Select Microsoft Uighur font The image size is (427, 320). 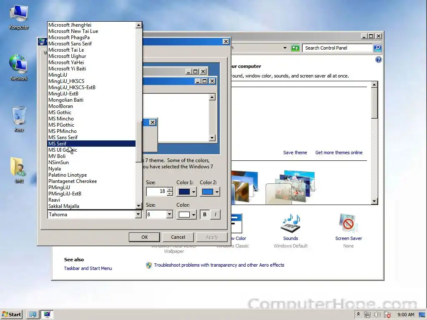coord(91,56)
